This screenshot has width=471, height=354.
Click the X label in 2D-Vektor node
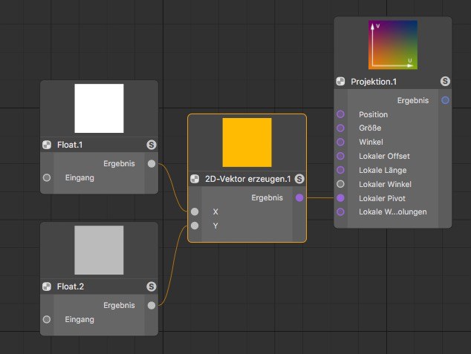click(x=215, y=212)
